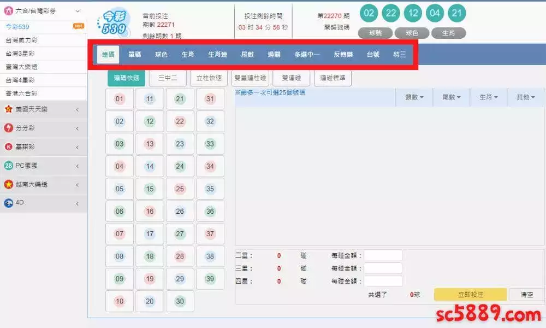Expand the 越南大樂透 sidebar chevron
The image size is (546, 328).
(x=78, y=185)
